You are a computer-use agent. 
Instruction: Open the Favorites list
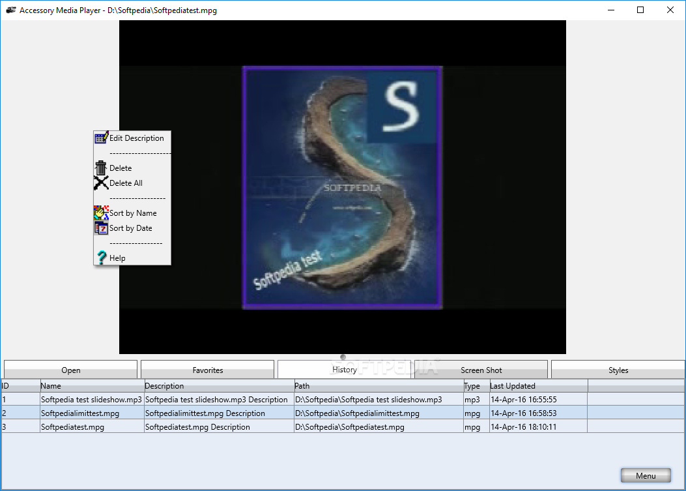[x=208, y=370]
